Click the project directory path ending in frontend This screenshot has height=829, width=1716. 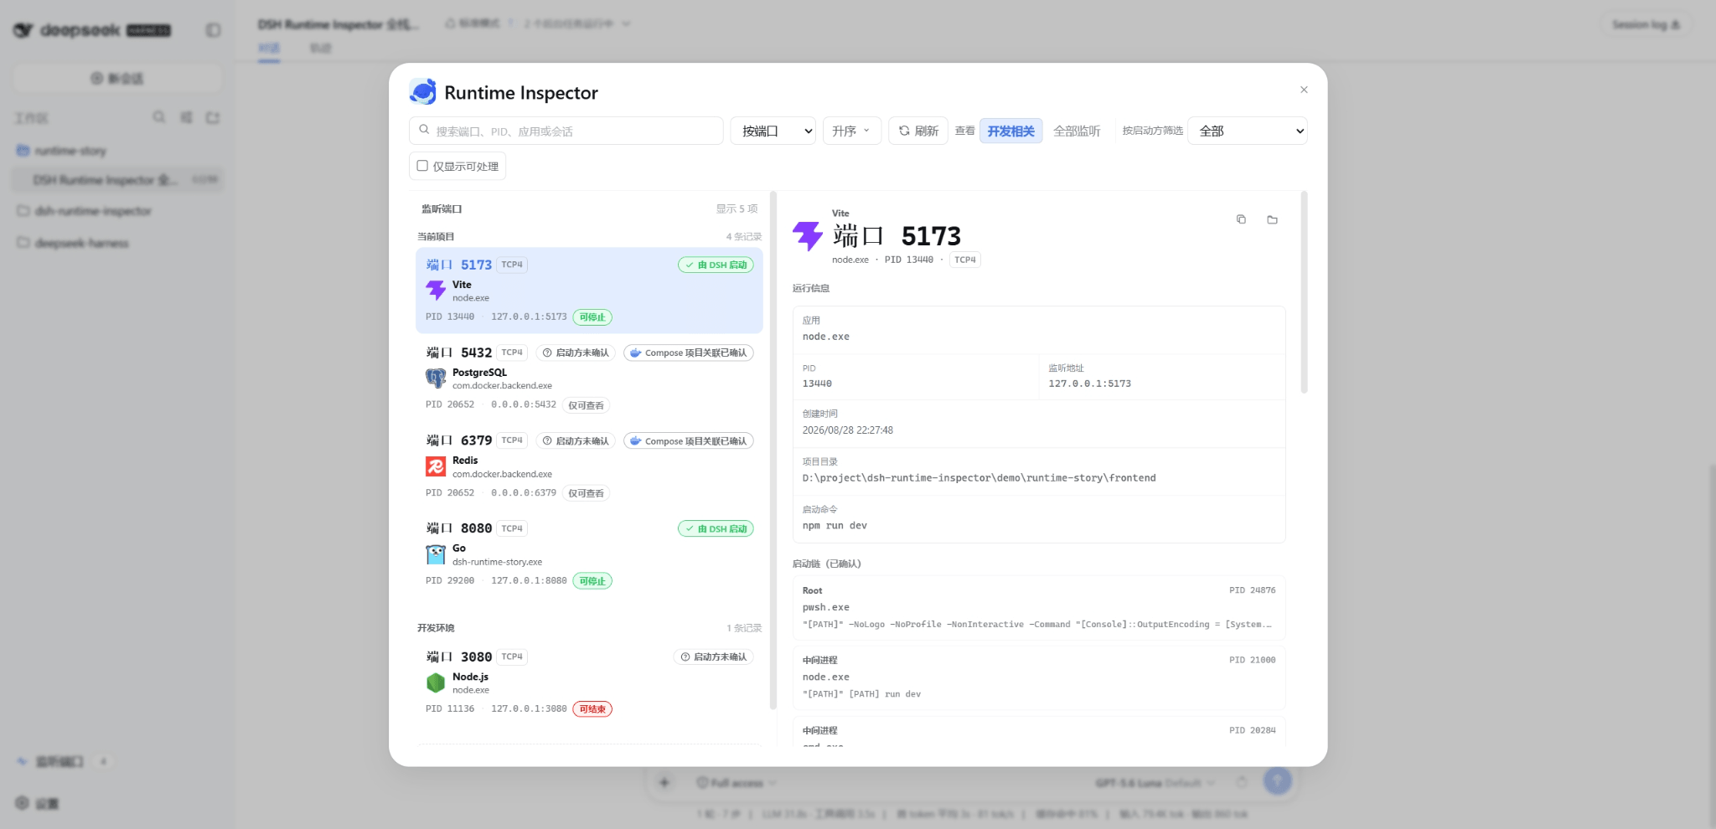pos(979,478)
